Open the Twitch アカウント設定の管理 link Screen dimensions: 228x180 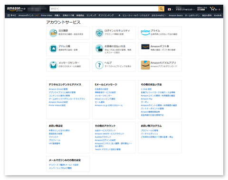108,149
